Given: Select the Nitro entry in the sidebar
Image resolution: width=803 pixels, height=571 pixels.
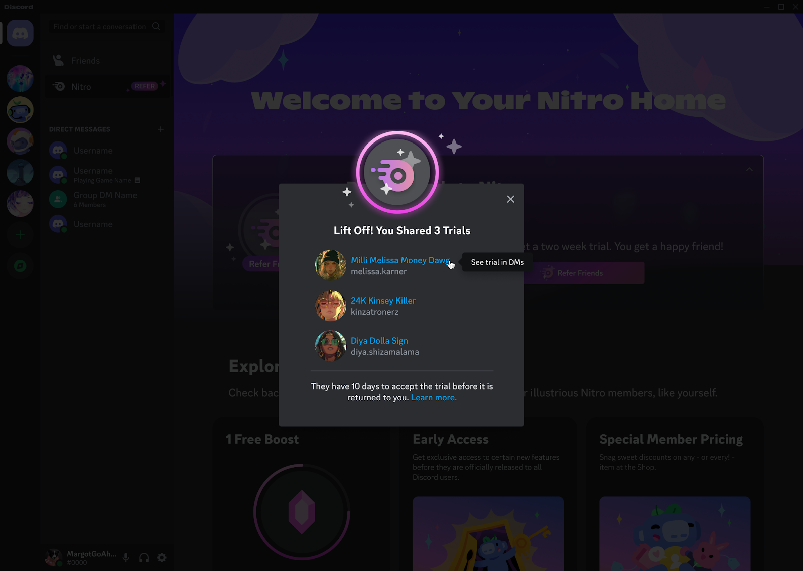Looking at the screenshot, I should [x=80, y=86].
